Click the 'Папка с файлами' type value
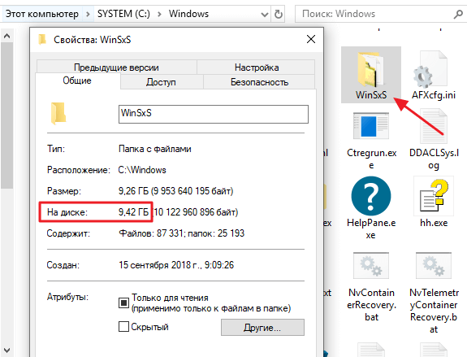467x357 pixels. [x=155, y=149]
